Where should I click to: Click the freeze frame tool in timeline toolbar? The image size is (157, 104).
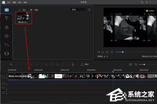[x=62, y=64]
